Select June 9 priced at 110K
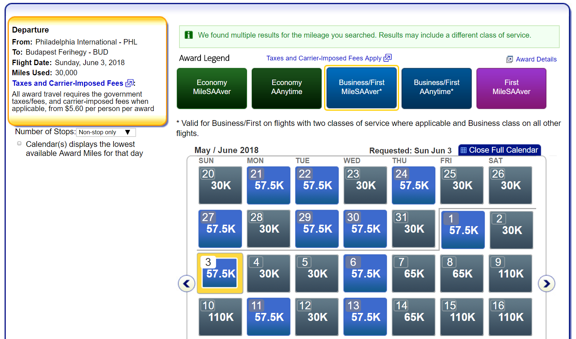This screenshot has width=576, height=339. 510,273
